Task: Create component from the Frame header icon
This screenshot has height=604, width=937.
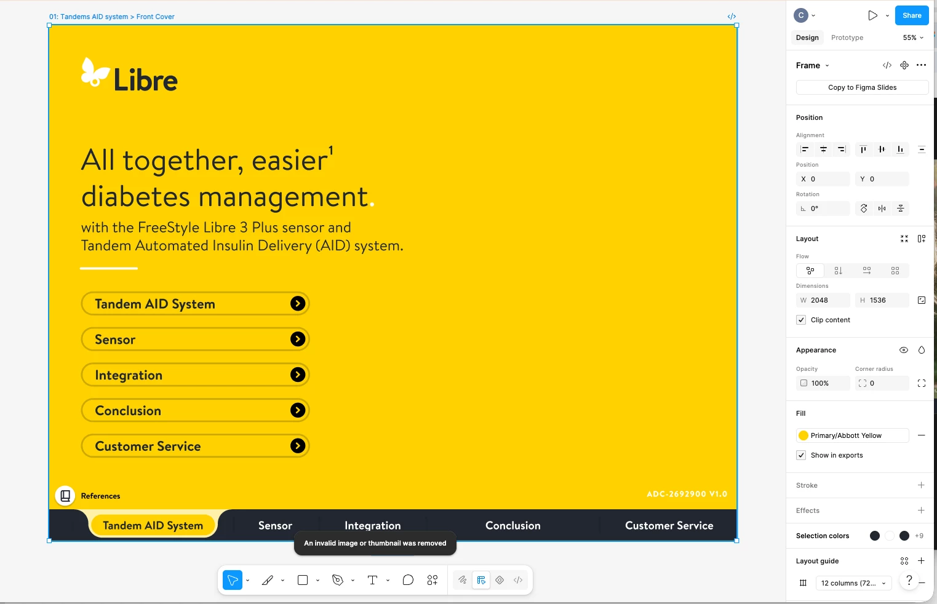Action: coord(904,65)
